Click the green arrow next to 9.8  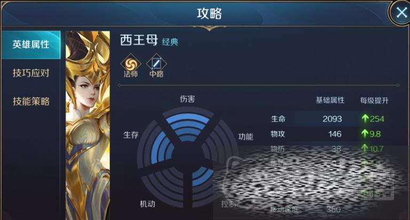click(365, 134)
